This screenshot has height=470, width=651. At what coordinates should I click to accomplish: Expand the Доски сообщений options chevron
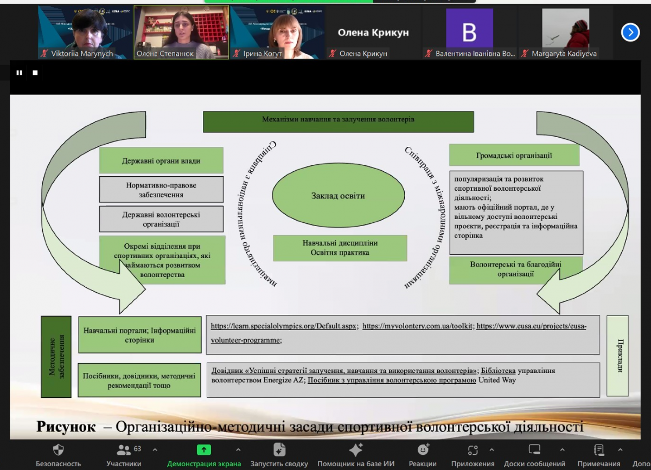click(x=561, y=450)
